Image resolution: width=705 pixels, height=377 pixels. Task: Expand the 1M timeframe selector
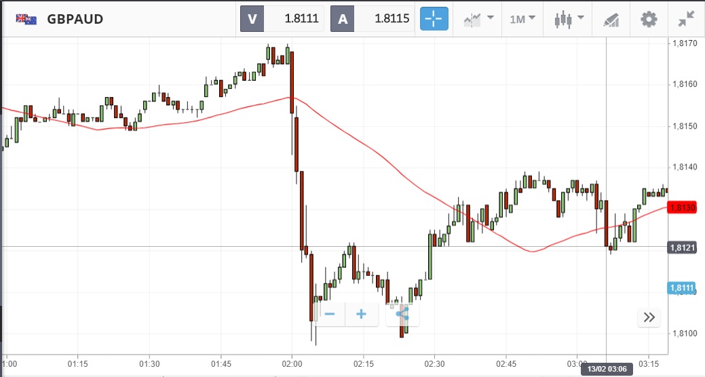tap(522, 19)
